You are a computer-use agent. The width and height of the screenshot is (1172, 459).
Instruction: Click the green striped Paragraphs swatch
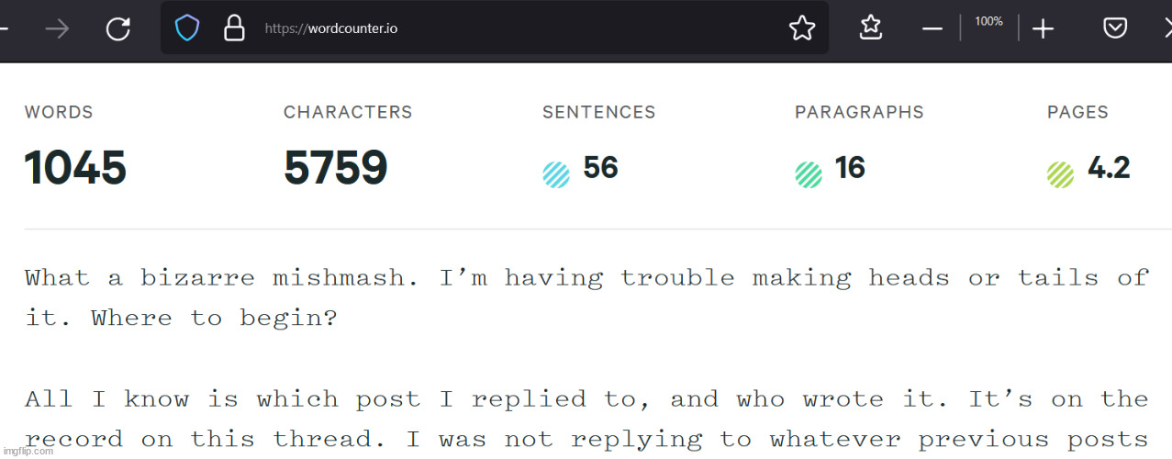point(809,174)
